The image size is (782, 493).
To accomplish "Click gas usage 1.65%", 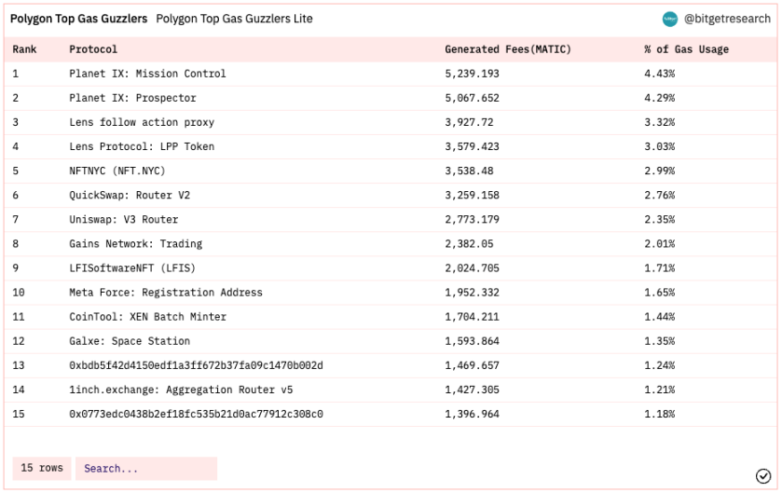I will click(x=659, y=293).
